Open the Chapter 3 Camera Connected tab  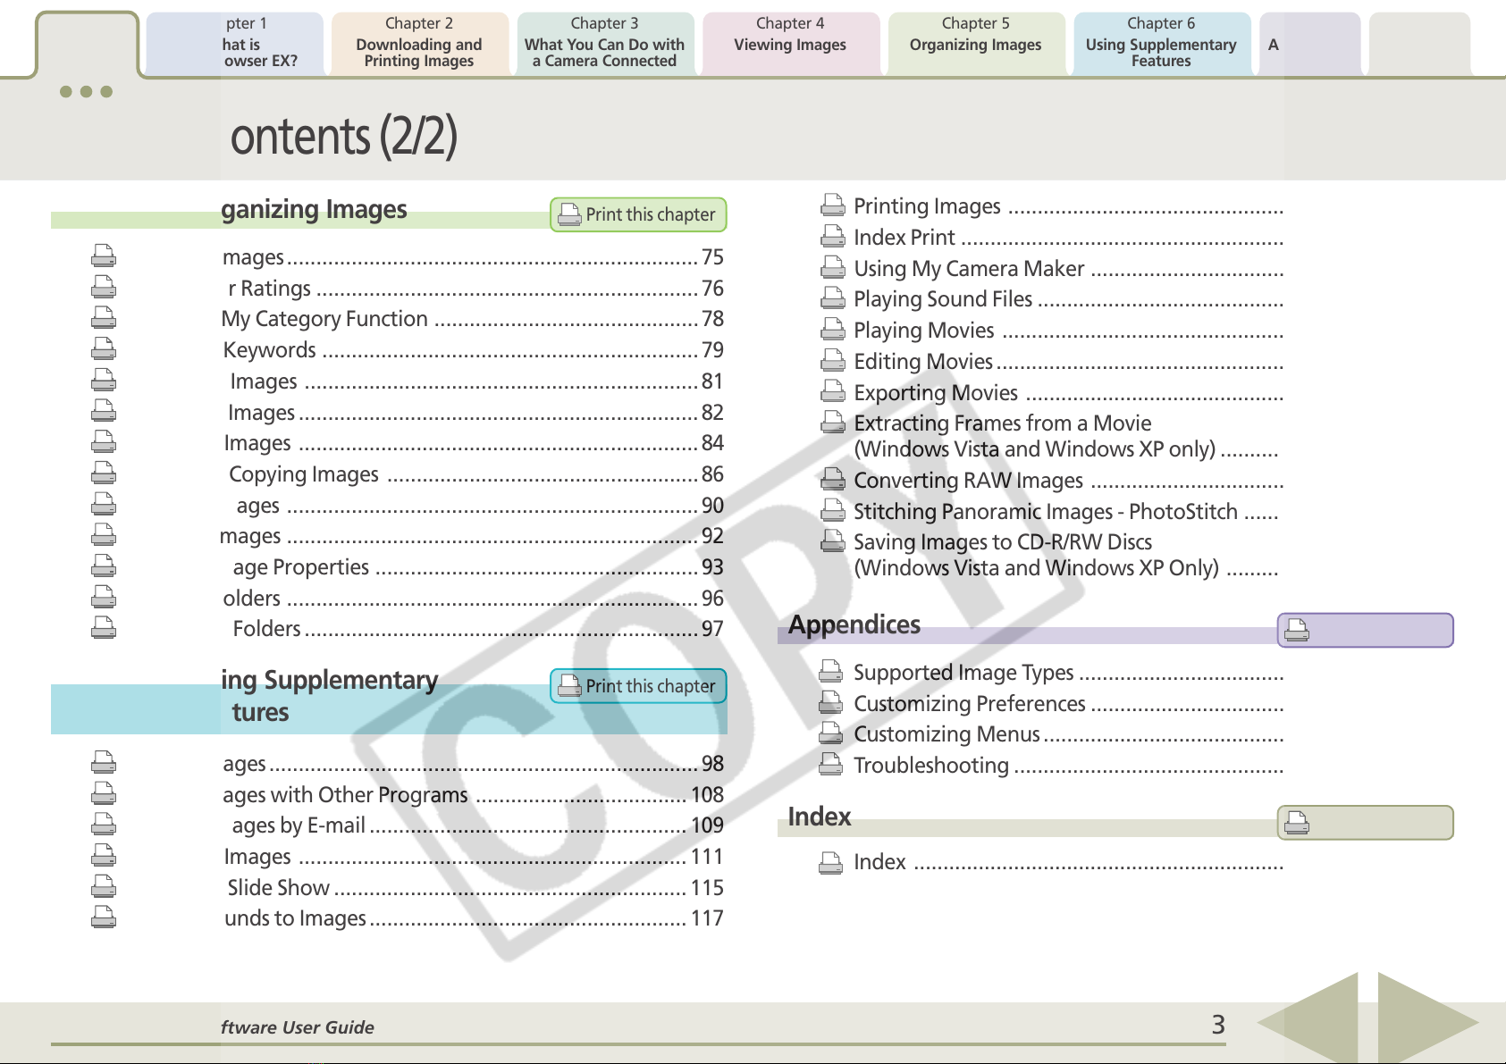(x=604, y=43)
